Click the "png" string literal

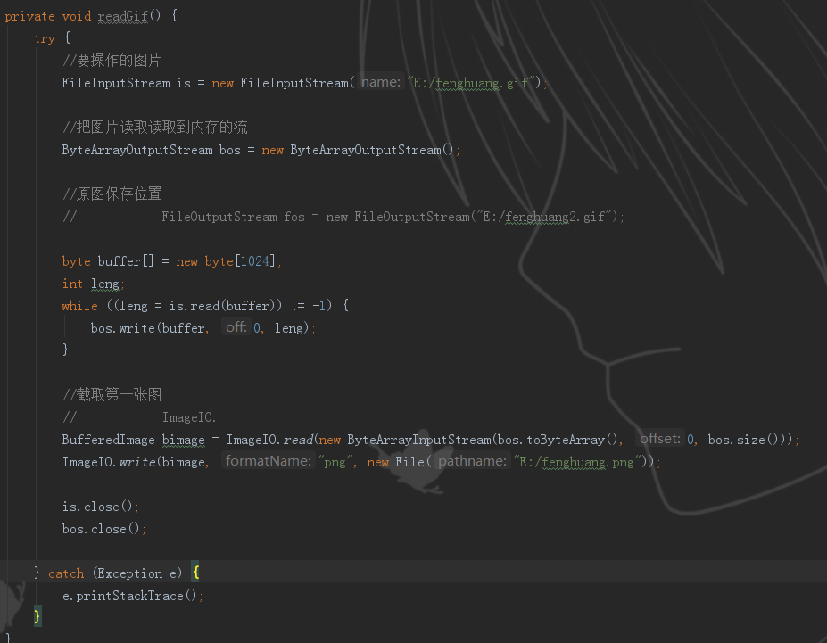335,462
